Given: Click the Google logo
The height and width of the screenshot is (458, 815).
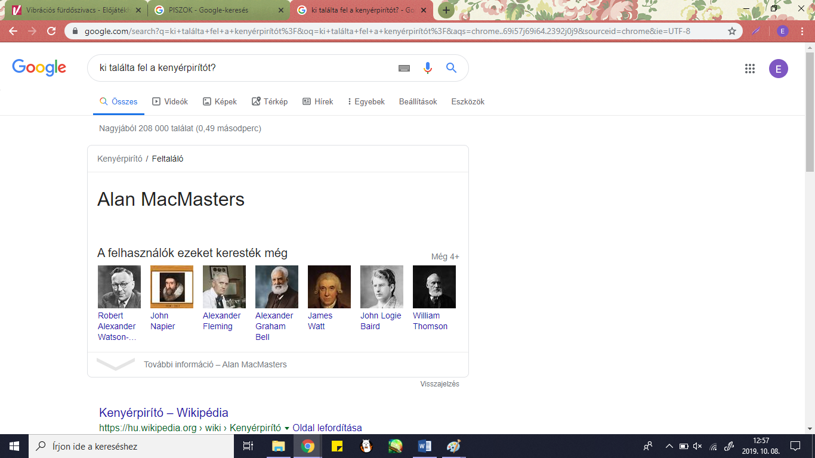Looking at the screenshot, I should 39,68.
